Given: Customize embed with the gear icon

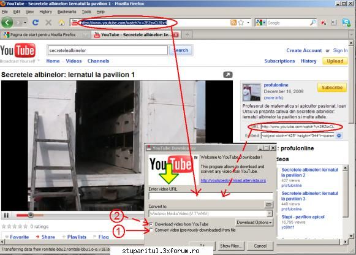Looking at the screenshot, I should [x=339, y=135].
